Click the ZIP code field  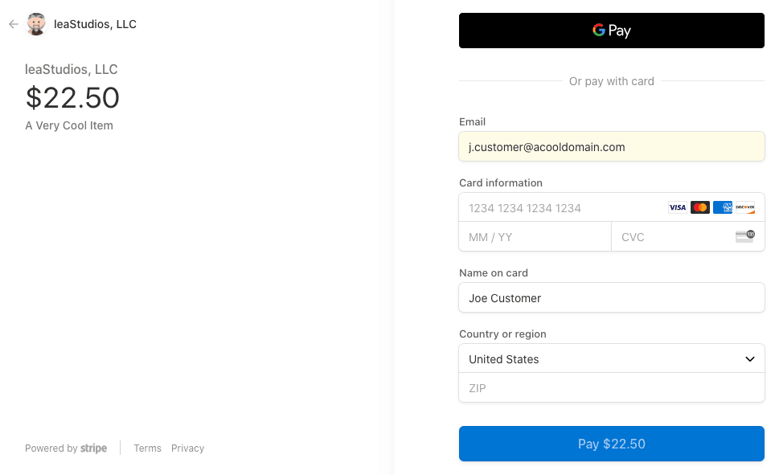point(611,388)
